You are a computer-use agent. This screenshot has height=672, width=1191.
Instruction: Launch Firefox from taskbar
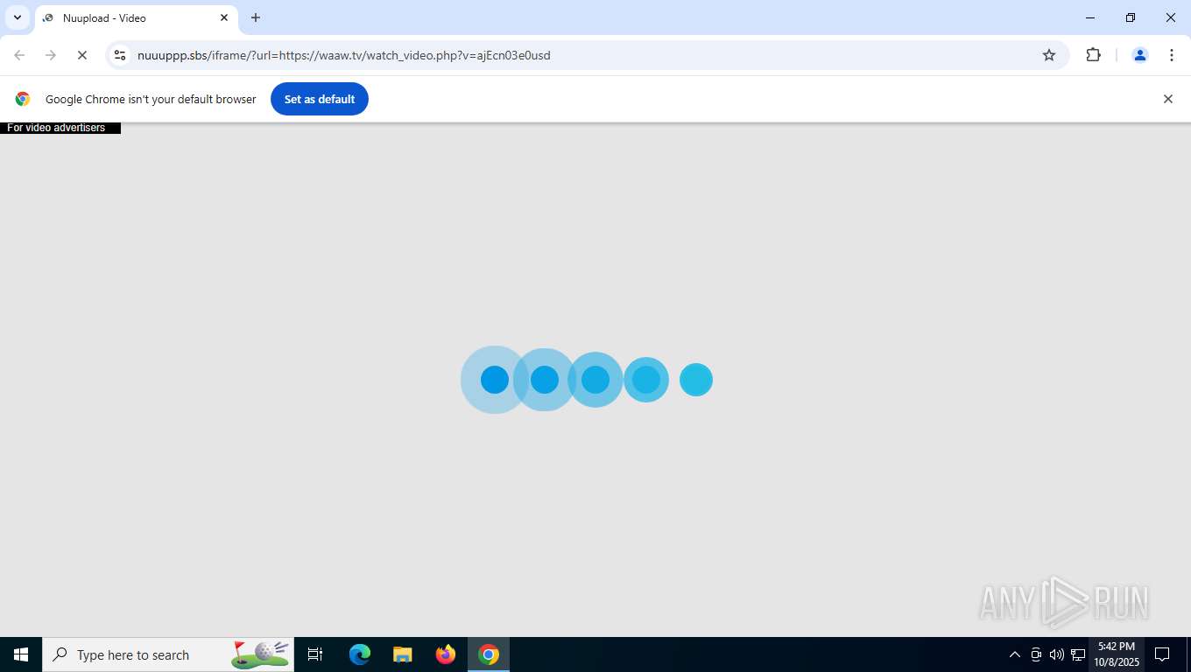tap(446, 654)
